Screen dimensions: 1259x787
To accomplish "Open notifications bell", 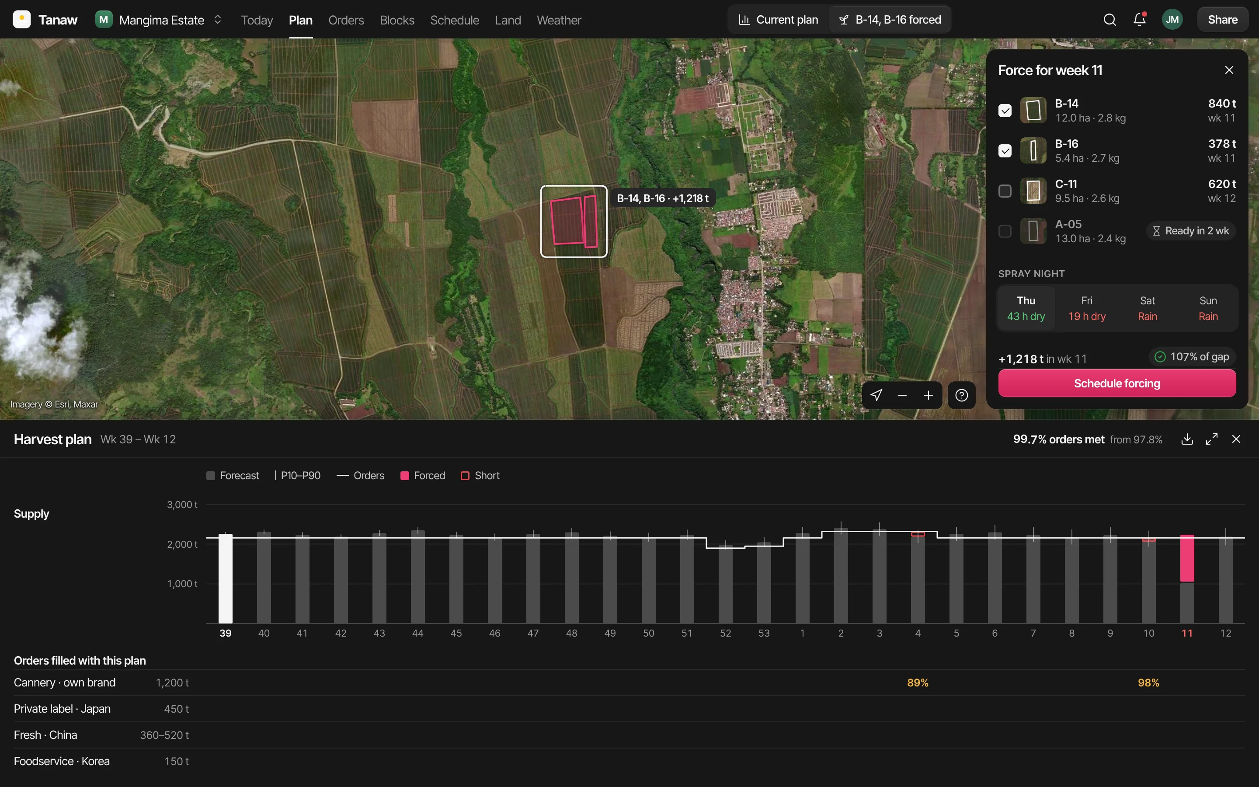I will pos(1139,20).
